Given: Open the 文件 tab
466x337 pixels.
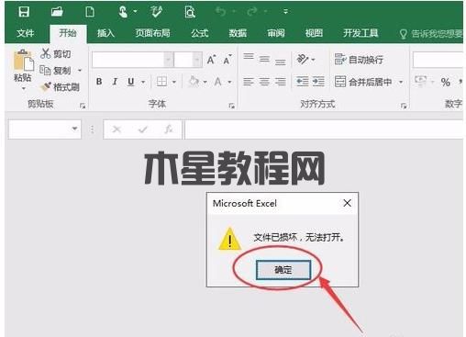Looking at the screenshot, I should point(26,33).
